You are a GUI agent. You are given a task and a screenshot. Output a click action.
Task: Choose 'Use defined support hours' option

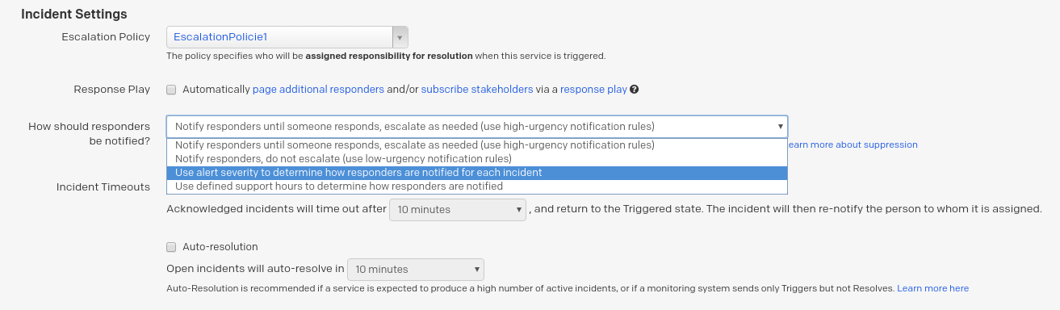(x=476, y=186)
